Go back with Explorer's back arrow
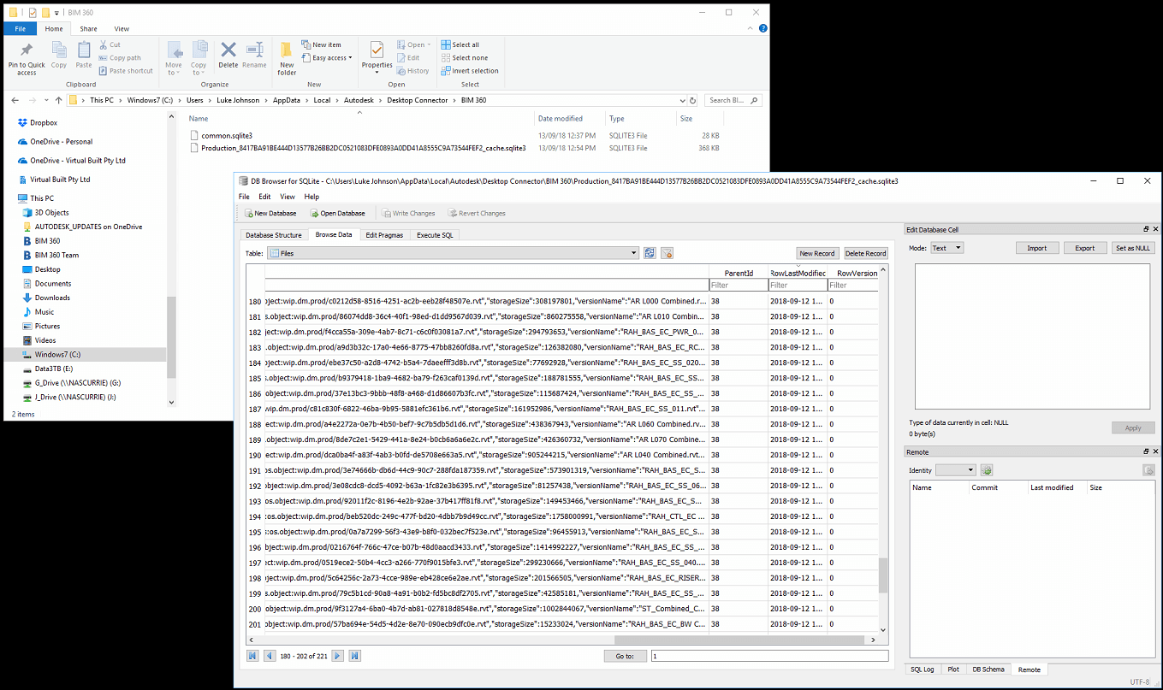The width and height of the screenshot is (1163, 690). pyautogui.click(x=16, y=100)
